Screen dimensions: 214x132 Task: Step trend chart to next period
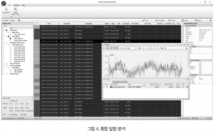click(x=147, y=48)
